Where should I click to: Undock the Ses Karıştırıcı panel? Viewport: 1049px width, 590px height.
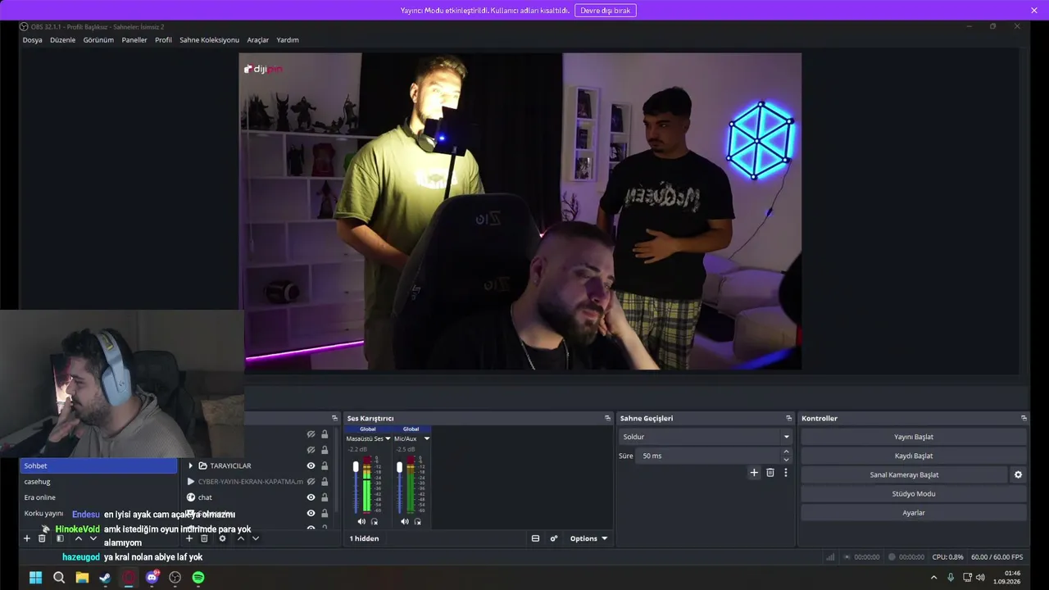(607, 418)
